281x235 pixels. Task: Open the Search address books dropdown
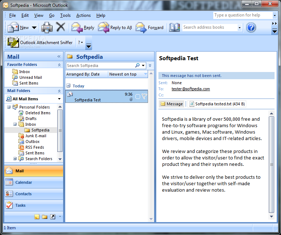(239, 28)
